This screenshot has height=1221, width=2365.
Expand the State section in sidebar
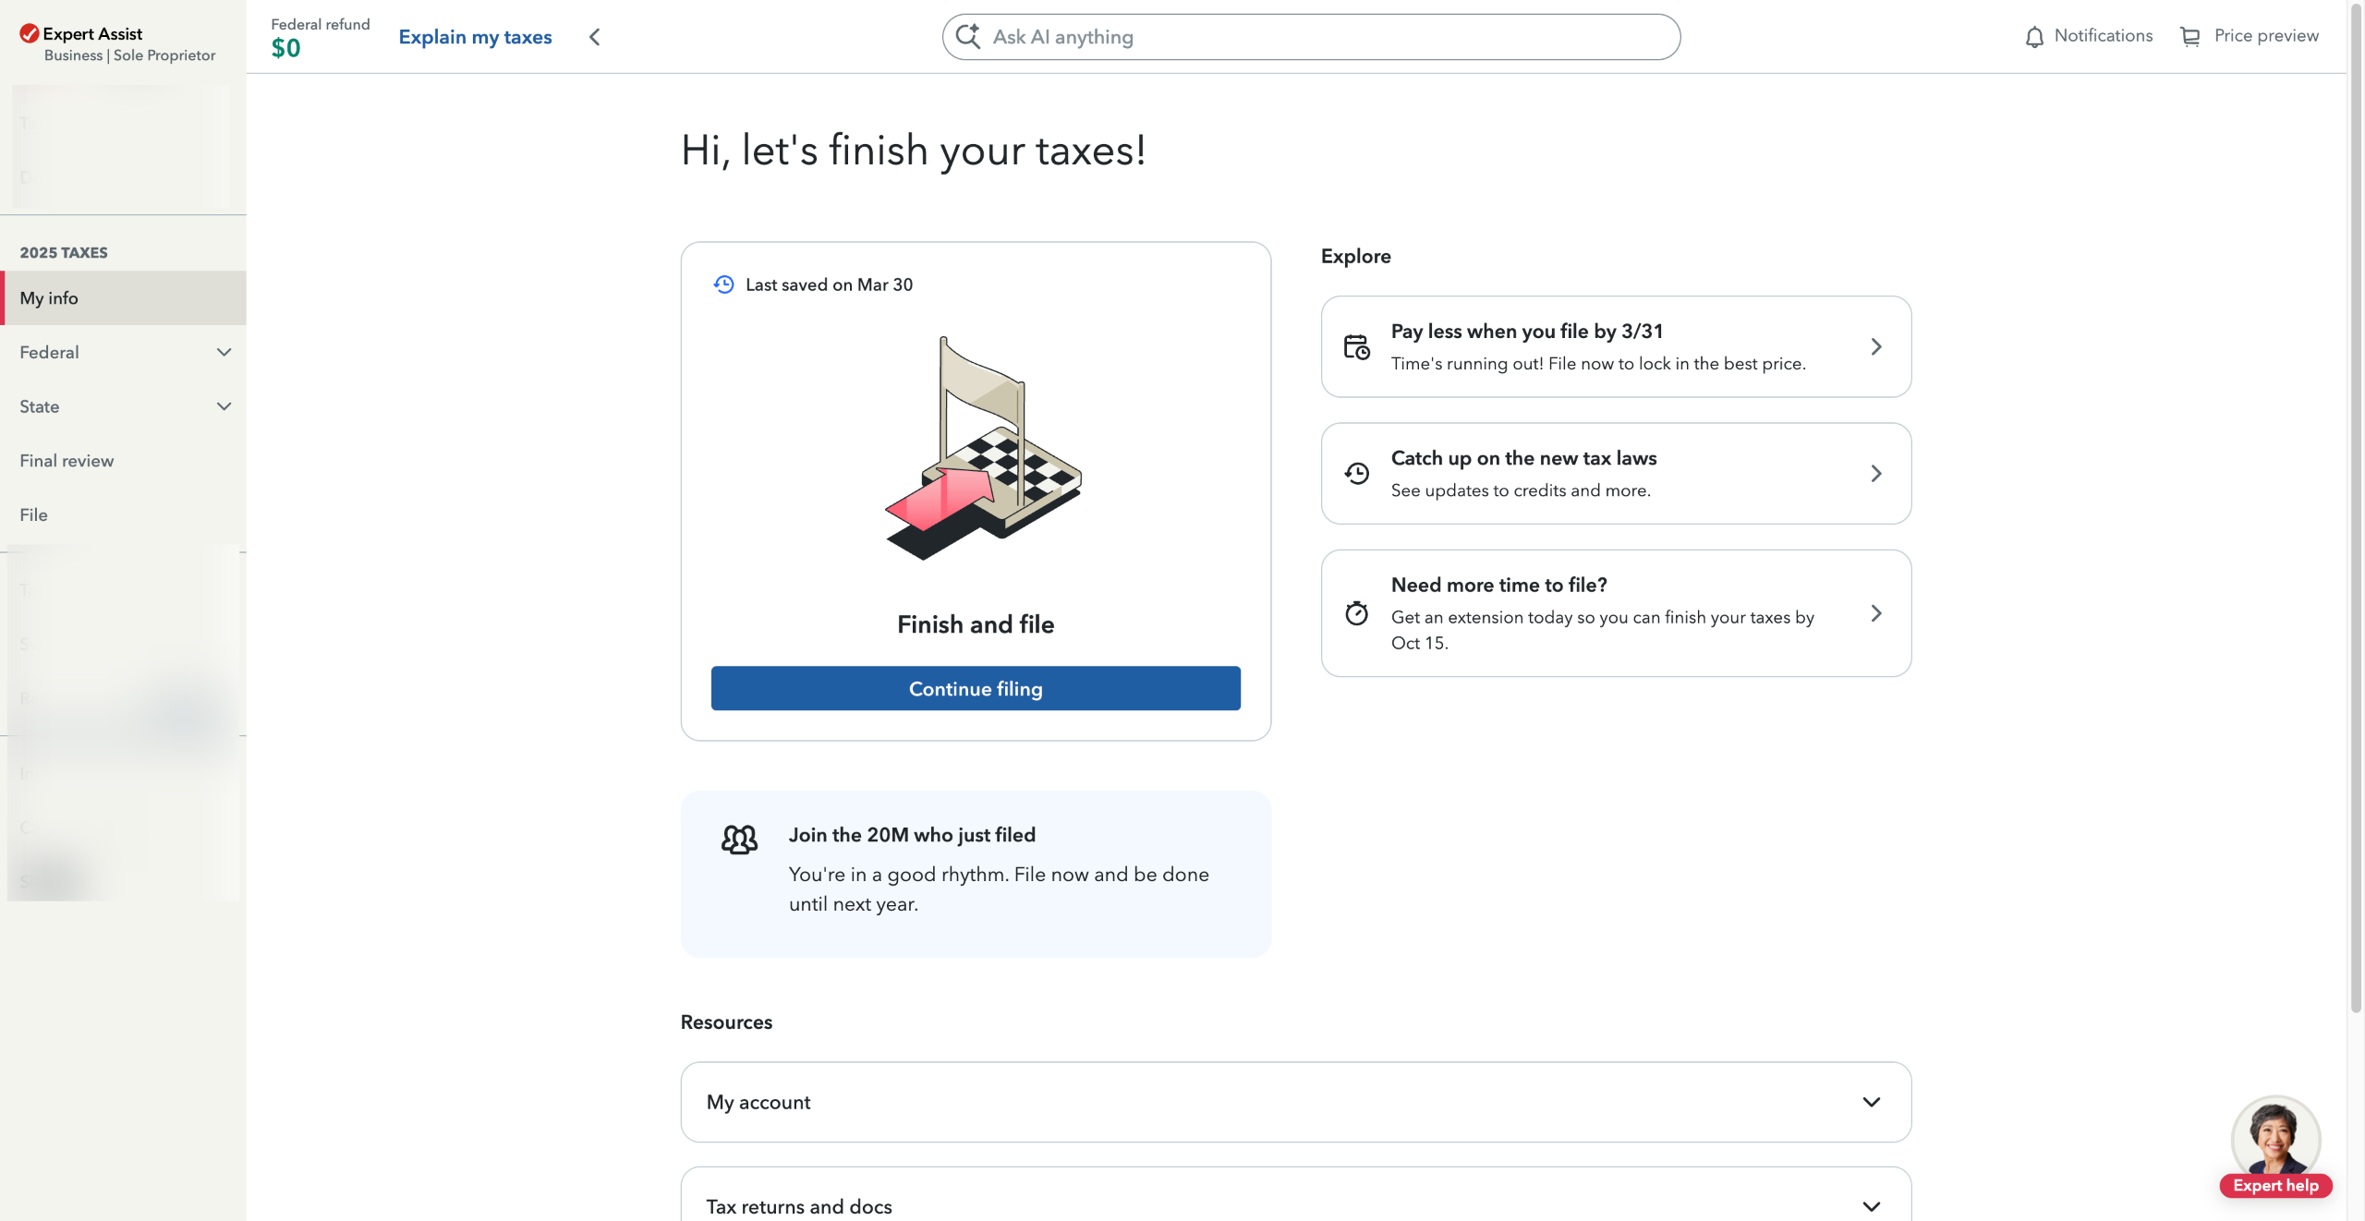[x=224, y=406]
